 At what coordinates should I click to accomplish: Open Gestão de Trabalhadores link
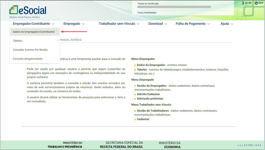[153, 111]
